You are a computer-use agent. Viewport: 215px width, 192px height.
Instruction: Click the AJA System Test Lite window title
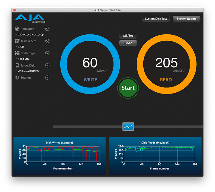(x=107, y=10)
